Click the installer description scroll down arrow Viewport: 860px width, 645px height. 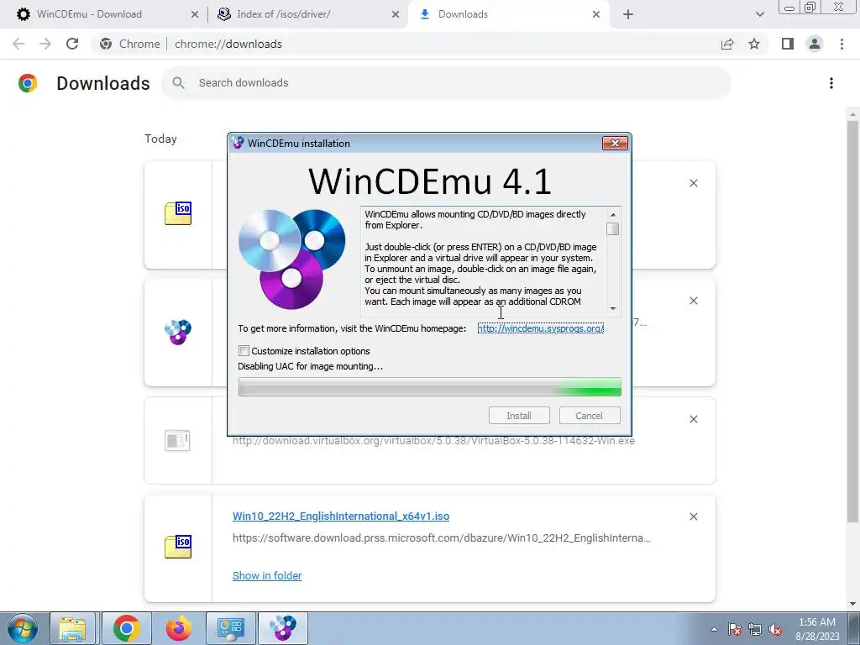click(612, 309)
